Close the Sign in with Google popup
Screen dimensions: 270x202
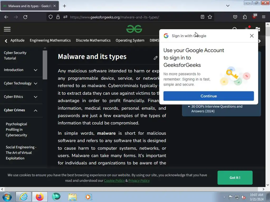[x=252, y=36]
